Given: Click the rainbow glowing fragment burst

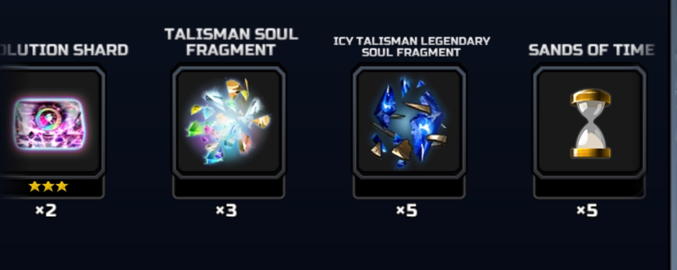Looking at the screenshot, I should 230,121.
